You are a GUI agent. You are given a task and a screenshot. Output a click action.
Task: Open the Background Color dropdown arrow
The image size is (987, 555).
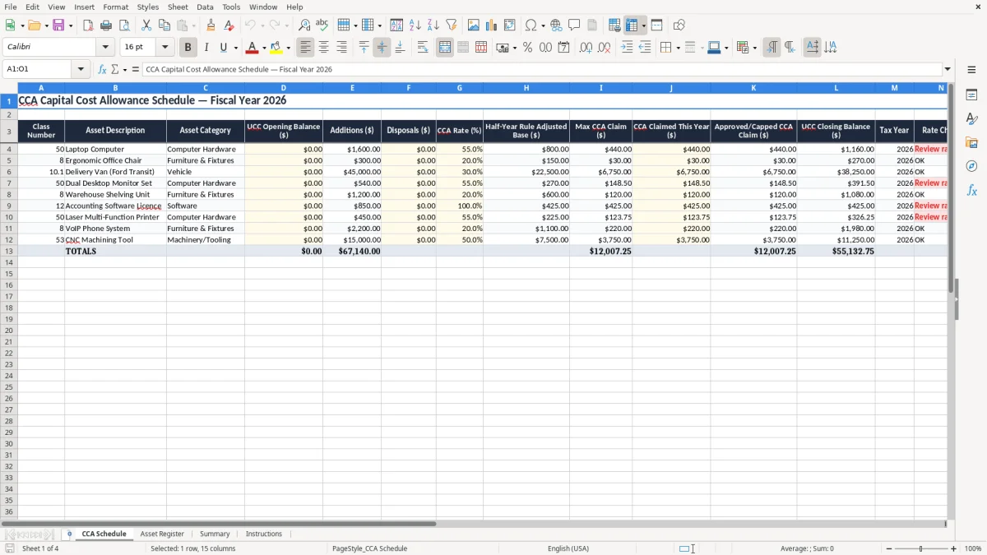(x=288, y=48)
